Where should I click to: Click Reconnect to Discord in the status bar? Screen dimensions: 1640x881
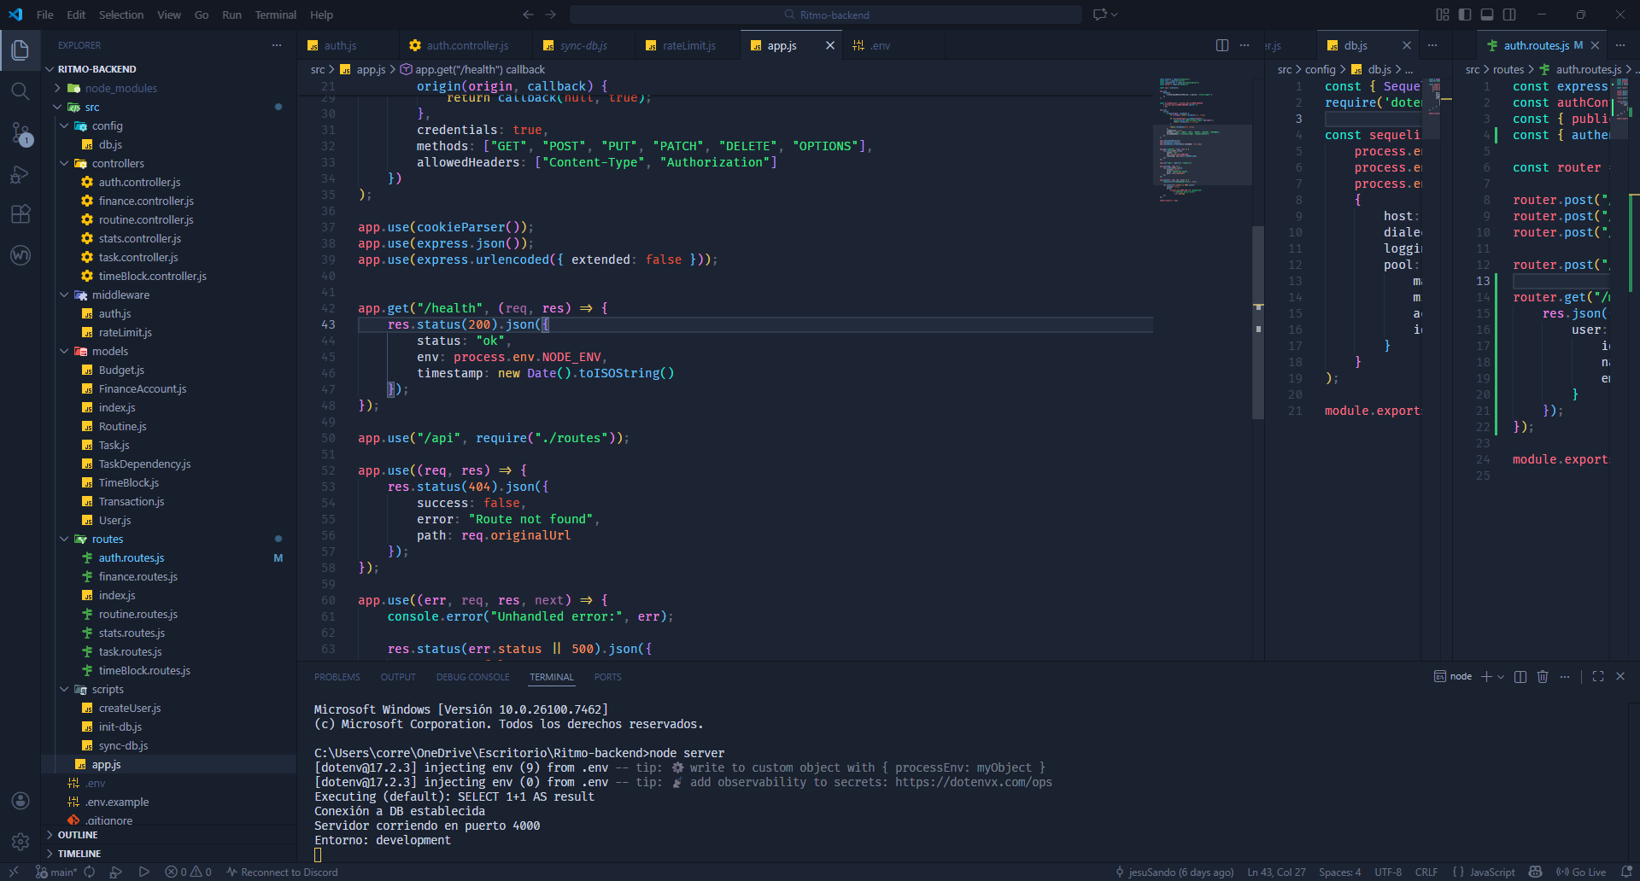click(282, 872)
